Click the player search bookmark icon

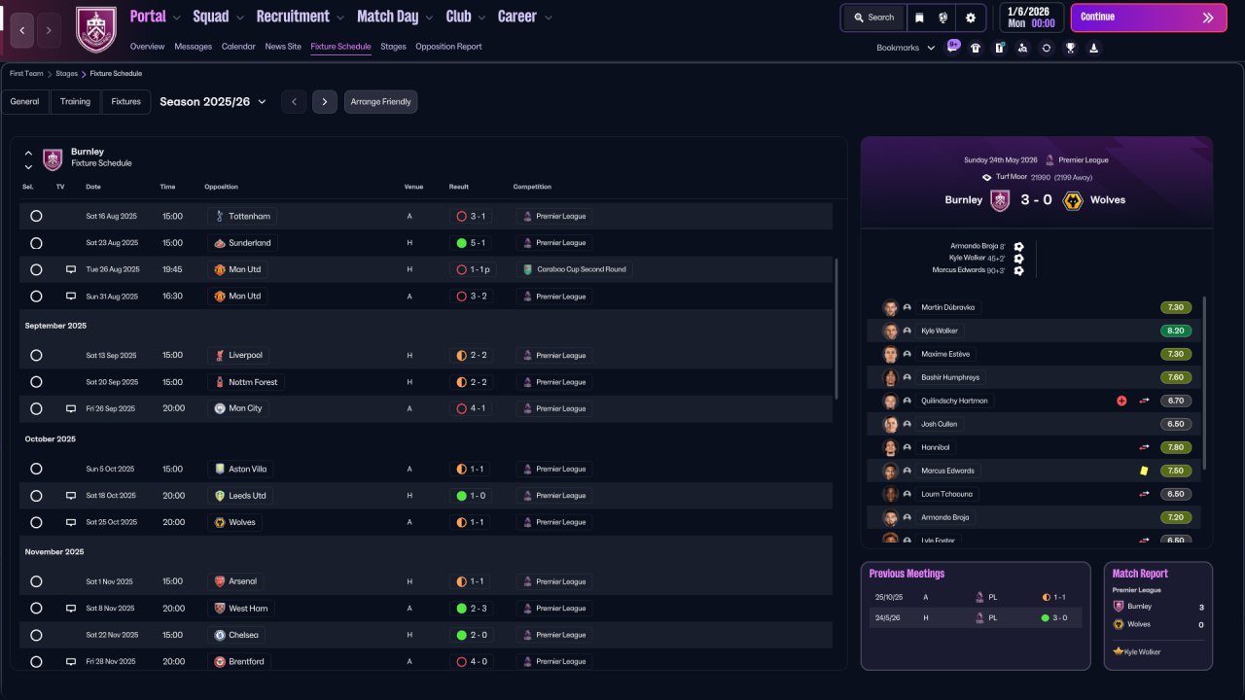[1022, 48]
